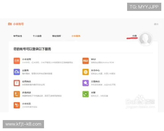Open the 多看阅读 reading icon

17,94
